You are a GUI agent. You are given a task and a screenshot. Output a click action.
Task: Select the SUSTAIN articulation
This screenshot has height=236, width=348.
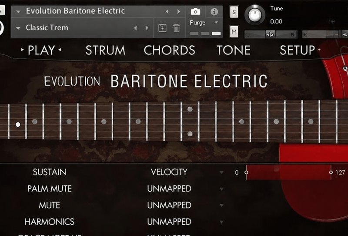50,172
